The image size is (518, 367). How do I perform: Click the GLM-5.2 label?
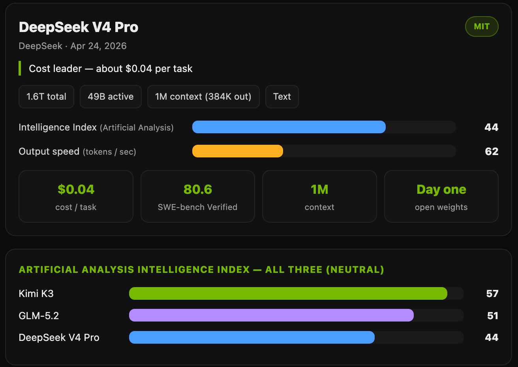pyautogui.click(x=39, y=316)
